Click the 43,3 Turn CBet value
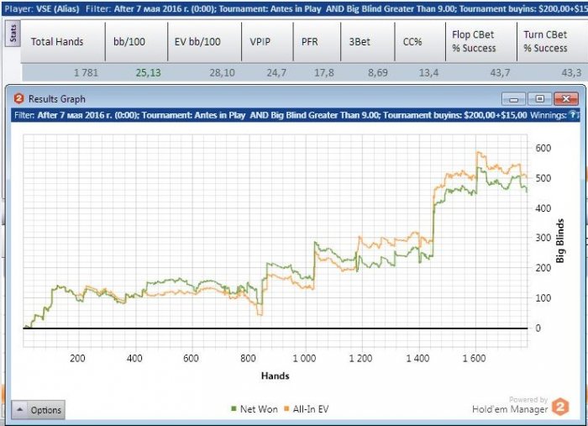The height and width of the screenshot is (426, 588). tap(571, 73)
